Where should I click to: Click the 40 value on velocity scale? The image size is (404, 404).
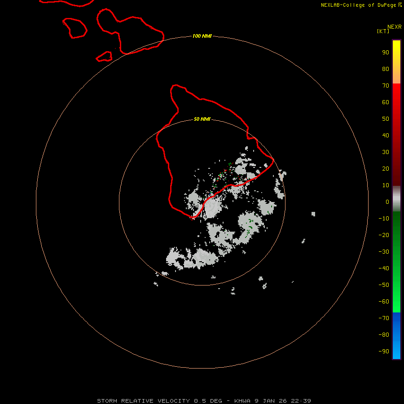[x=386, y=136]
